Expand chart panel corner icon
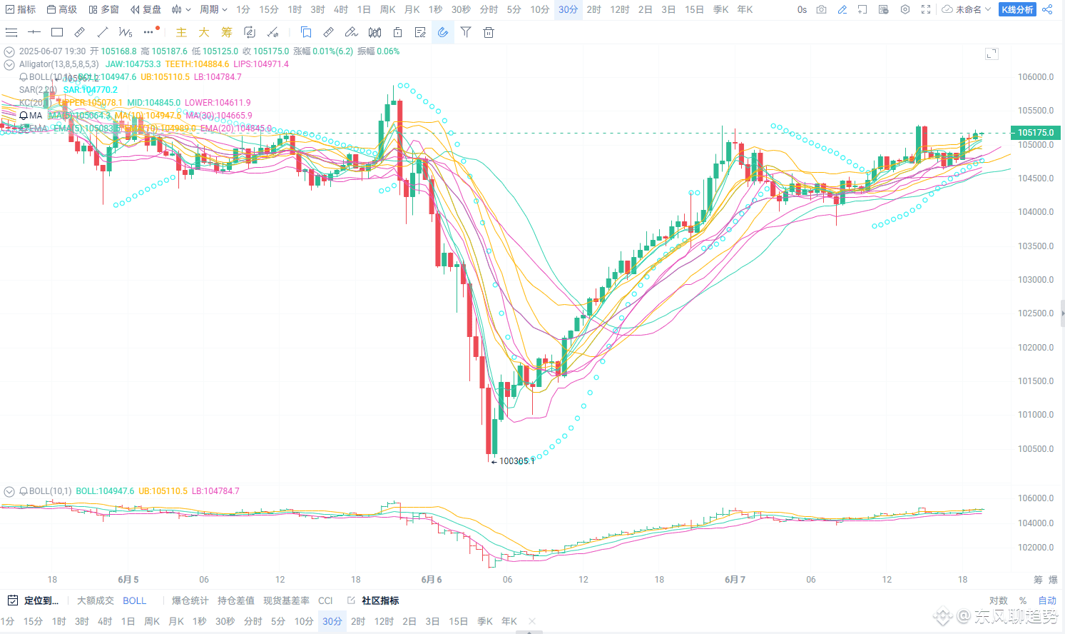Screen dimensions: 1065x634 [992, 54]
